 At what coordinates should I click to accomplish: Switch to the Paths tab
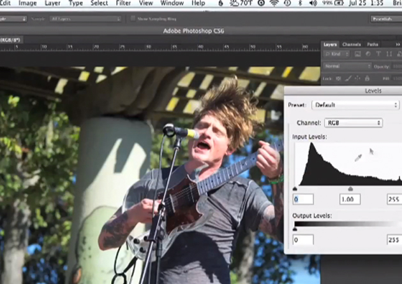coord(372,45)
